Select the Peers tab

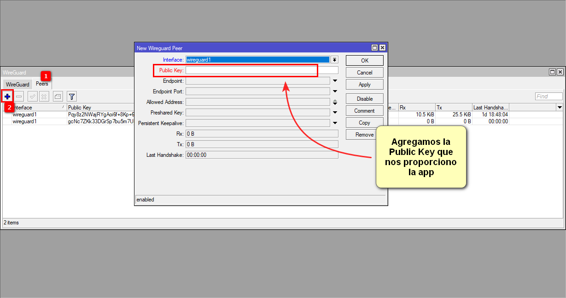point(42,84)
